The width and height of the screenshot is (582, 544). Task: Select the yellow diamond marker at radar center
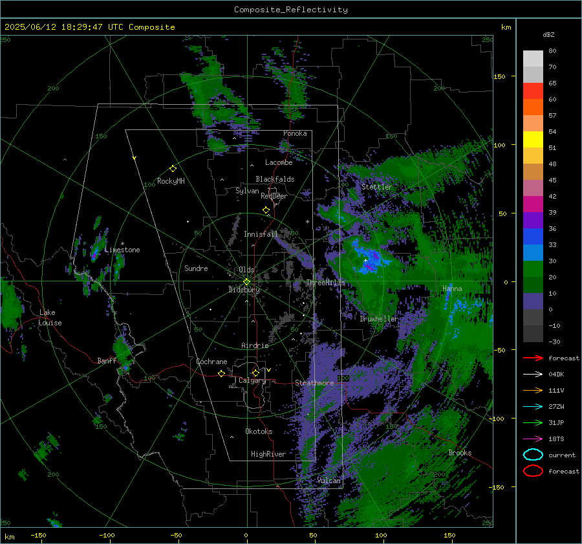[246, 282]
